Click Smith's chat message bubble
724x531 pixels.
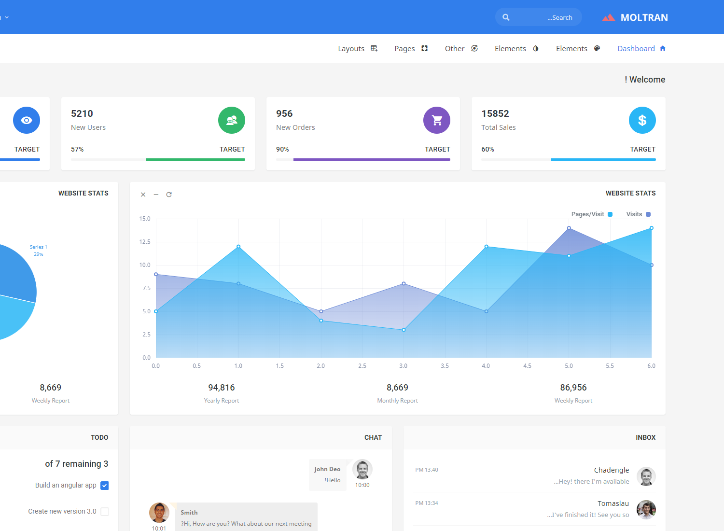pyautogui.click(x=247, y=517)
